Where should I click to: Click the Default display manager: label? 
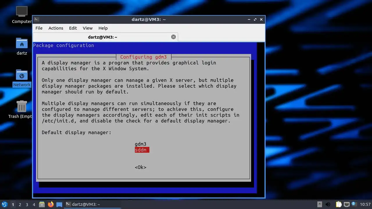pos(76,132)
